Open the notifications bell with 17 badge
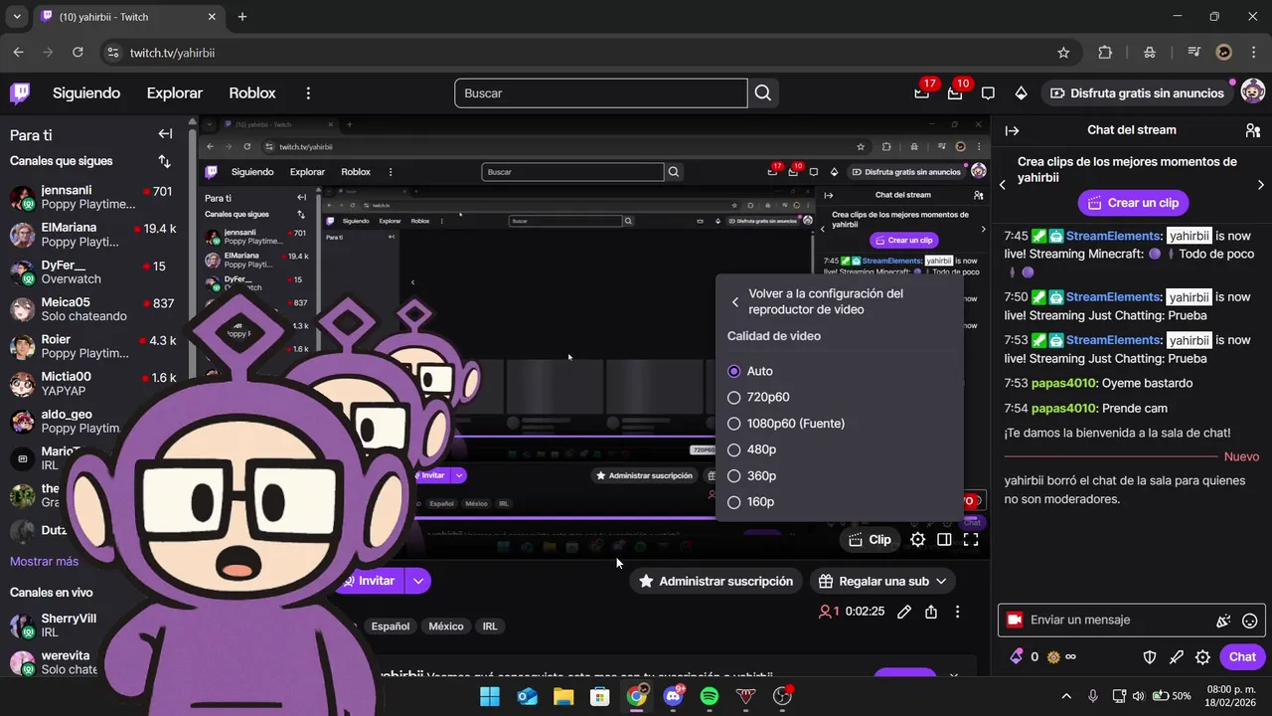Image resolution: width=1272 pixels, height=716 pixels. pos(922,93)
